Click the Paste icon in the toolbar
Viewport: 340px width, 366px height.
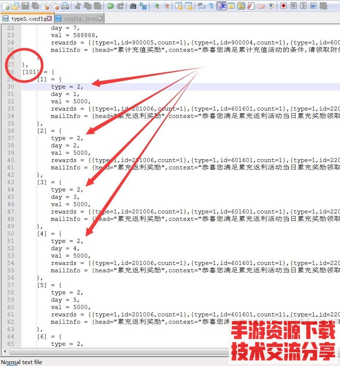97,6
